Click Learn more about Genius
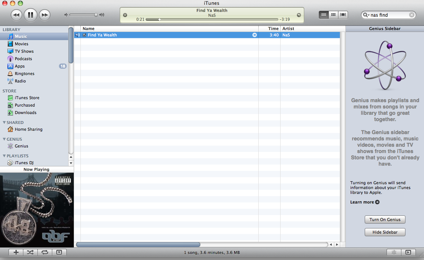The image size is (424, 260). (x=365, y=202)
